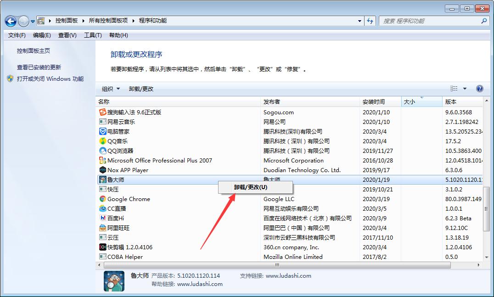The width and height of the screenshot is (494, 297).
Task: Click the 卸载/更改 toolbar button
Action: click(141, 89)
